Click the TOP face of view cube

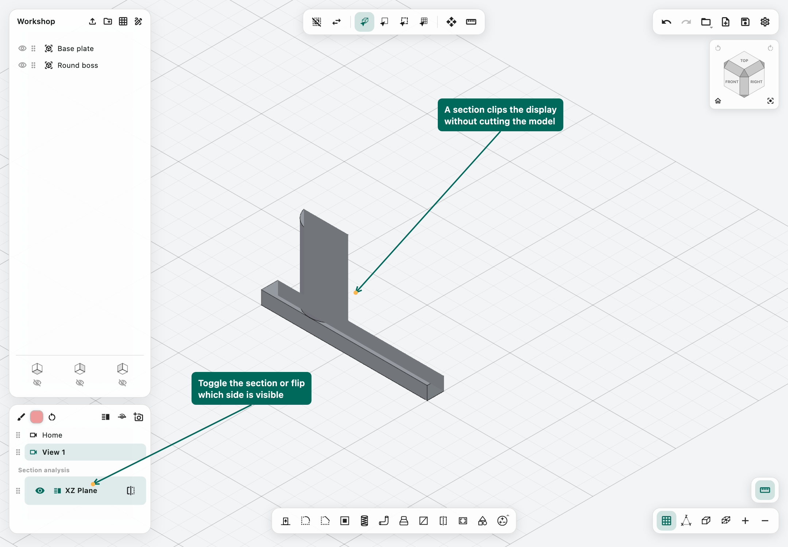click(x=744, y=61)
